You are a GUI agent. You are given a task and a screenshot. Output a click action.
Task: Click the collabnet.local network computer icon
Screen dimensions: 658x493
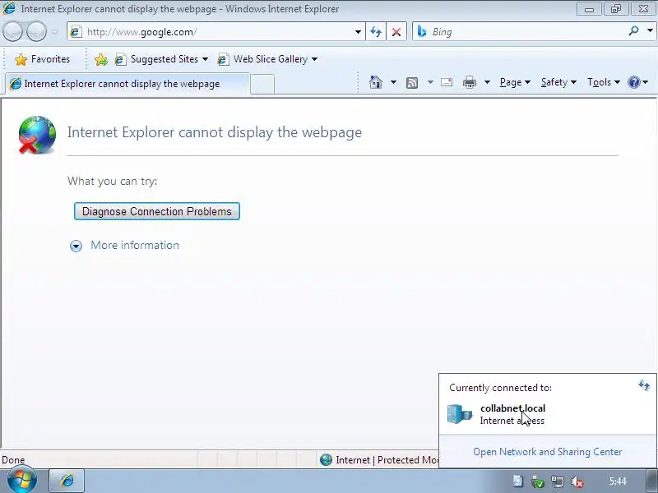point(460,414)
